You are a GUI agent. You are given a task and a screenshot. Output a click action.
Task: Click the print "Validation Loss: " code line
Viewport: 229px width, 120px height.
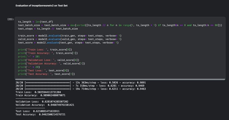click(49, 60)
